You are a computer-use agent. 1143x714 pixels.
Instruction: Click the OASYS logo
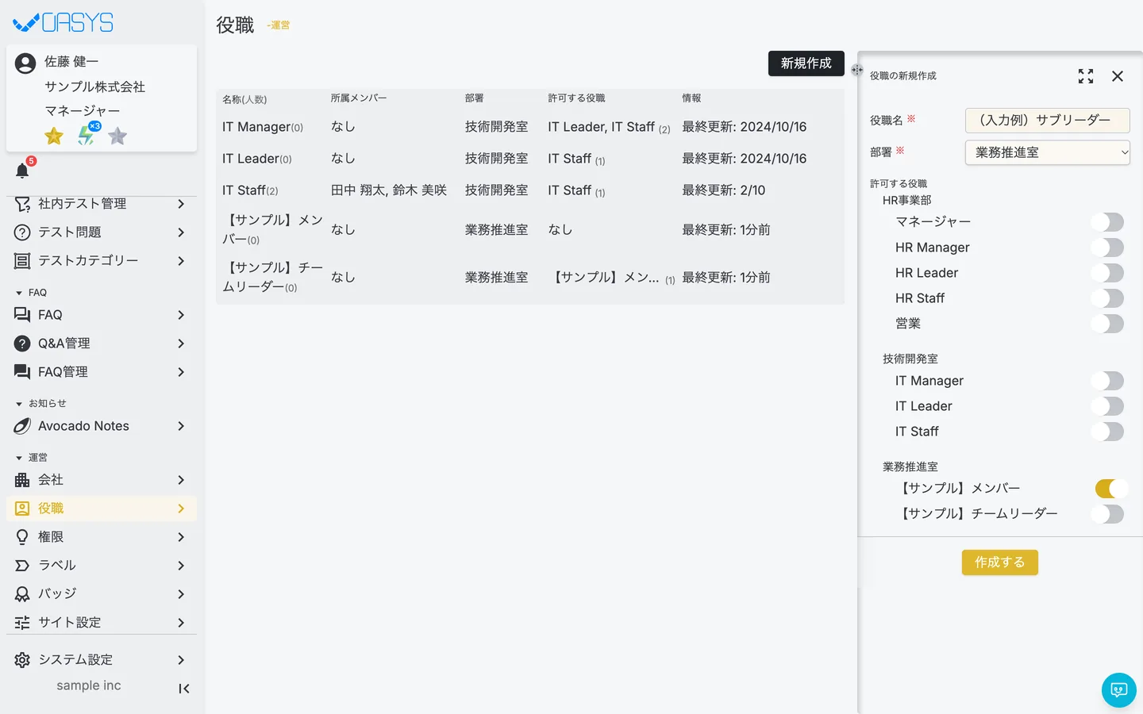pyautogui.click(x=63, y=22)
